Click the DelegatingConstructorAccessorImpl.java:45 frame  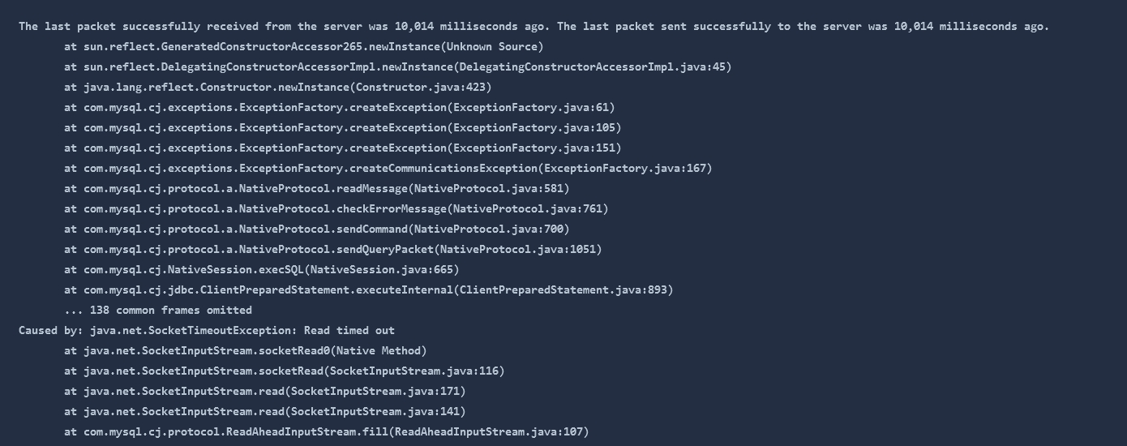(x=398, y=67)
